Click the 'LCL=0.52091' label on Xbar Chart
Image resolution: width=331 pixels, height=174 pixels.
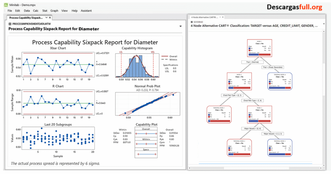click(102, 75)
